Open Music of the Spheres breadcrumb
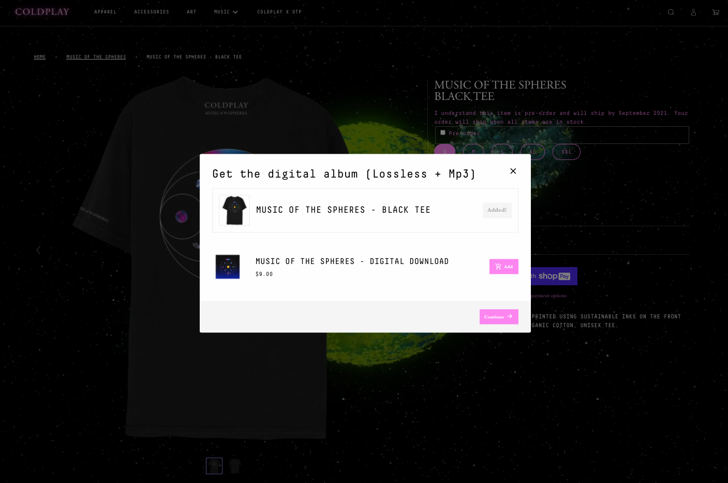Viewport: 728px width, 483px height. pyautogui.click(x=96, y=57)
